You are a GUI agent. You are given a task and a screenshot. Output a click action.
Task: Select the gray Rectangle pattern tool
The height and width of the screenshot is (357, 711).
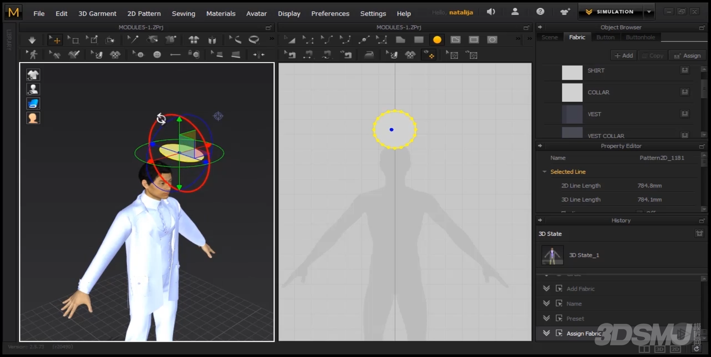pyautogui.click(x=419, y=40)
